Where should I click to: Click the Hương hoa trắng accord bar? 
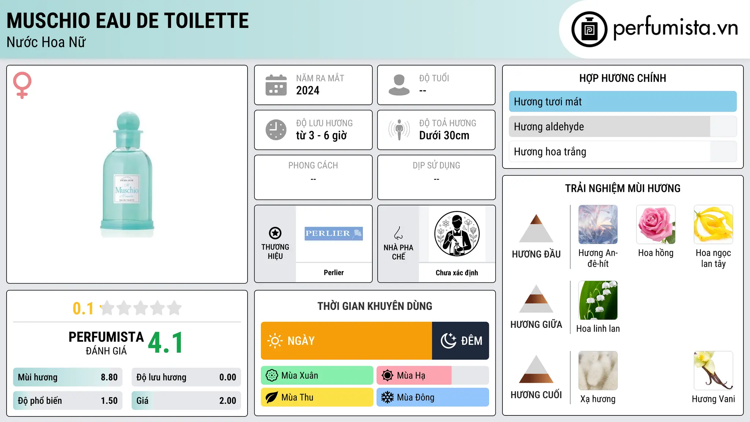coord(623,152)
